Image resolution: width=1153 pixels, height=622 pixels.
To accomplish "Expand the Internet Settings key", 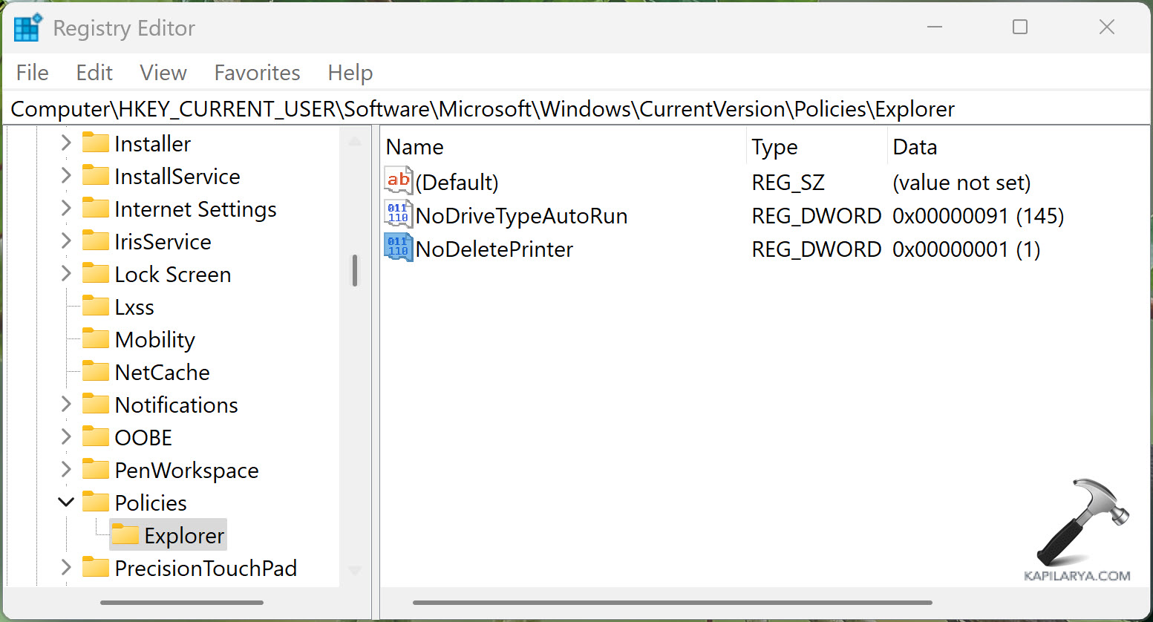I will click(66, 209).
